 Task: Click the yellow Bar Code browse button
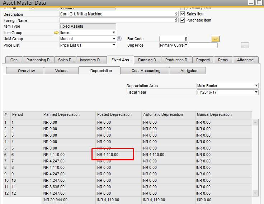pyautogui.click(x=215, y=39)
